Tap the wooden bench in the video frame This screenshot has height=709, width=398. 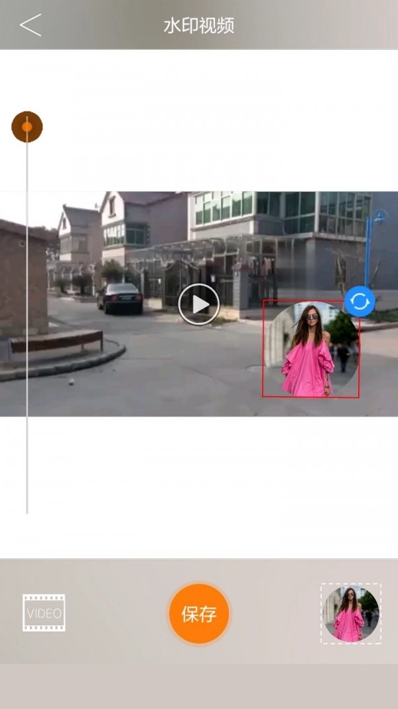(56, 341)
